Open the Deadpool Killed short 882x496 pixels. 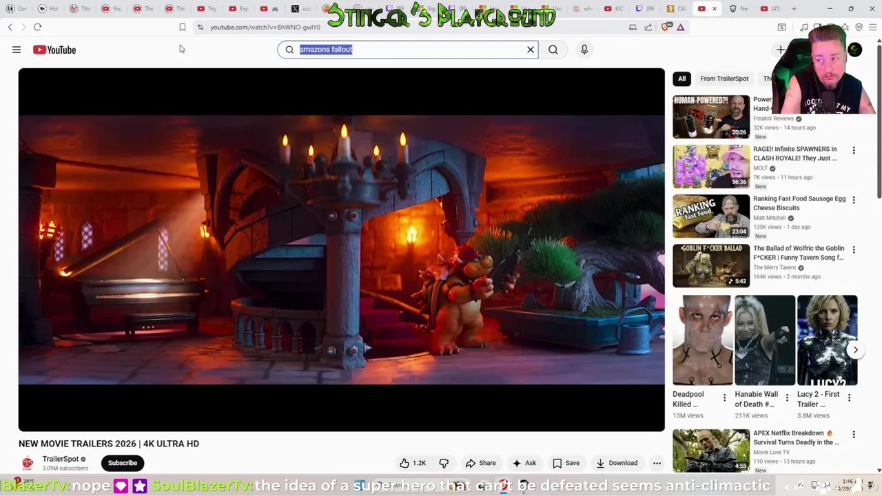[x=702, y=340]
